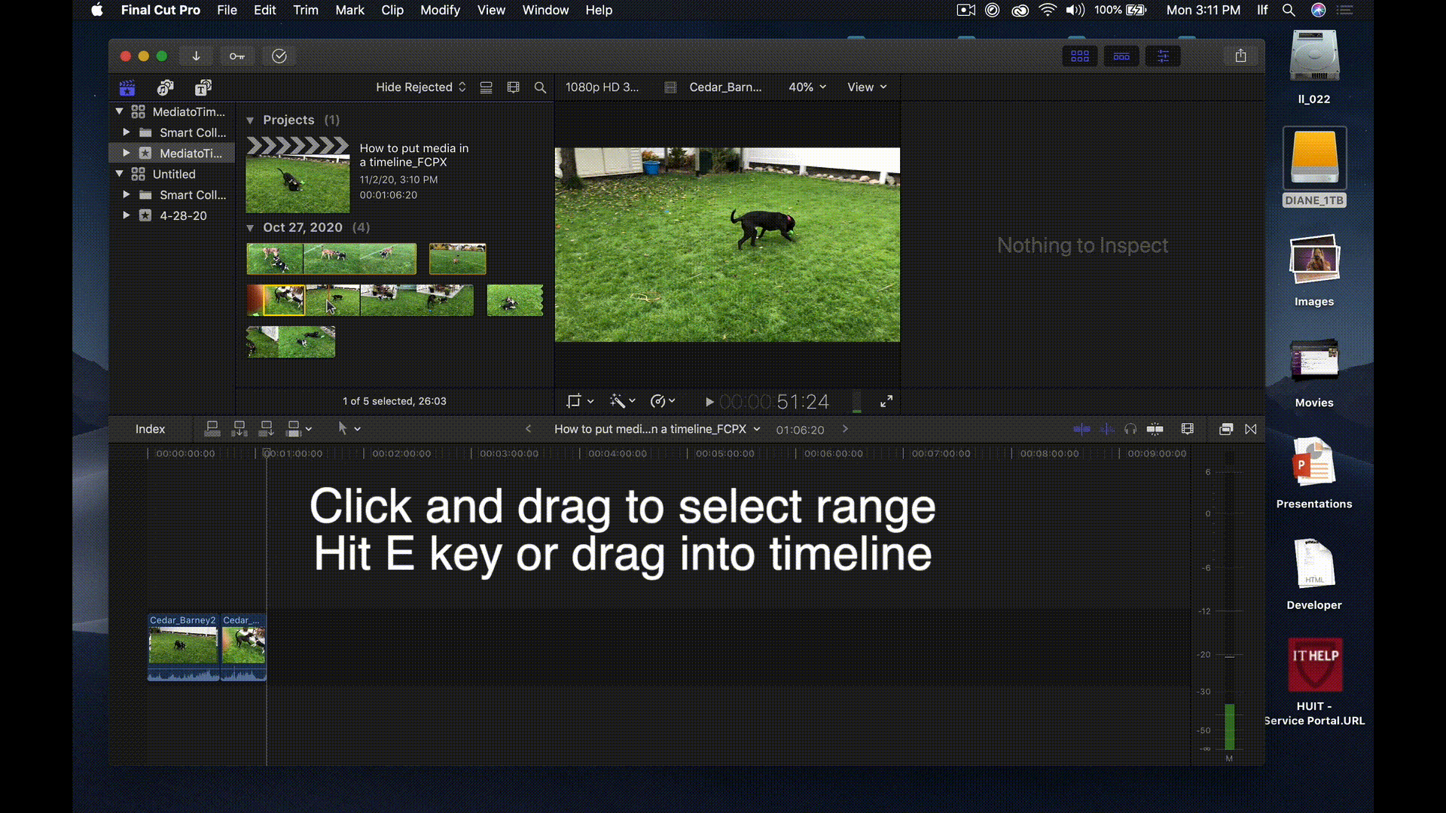Toggle the Inspector panel button
Screen dimensions: 1446x813
click(1163, 56)
